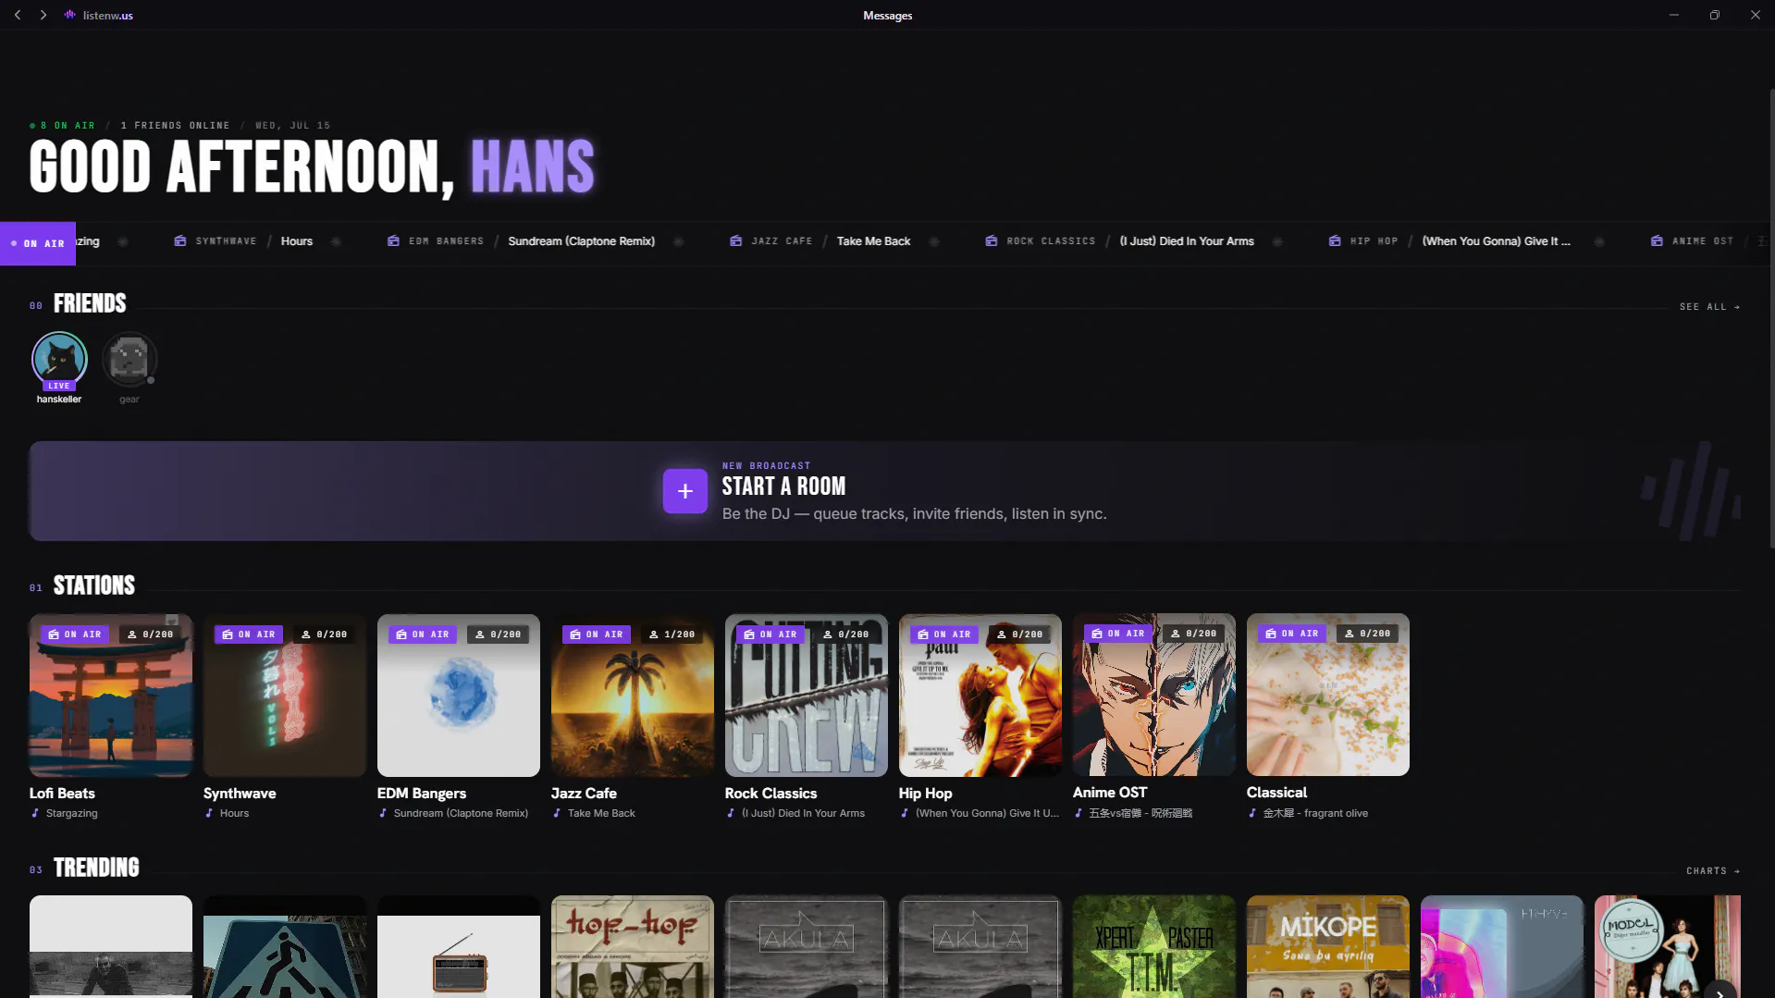Click the vertical page scrollbar
This screenshot has height=998, width=1775.
[1771, 319]
